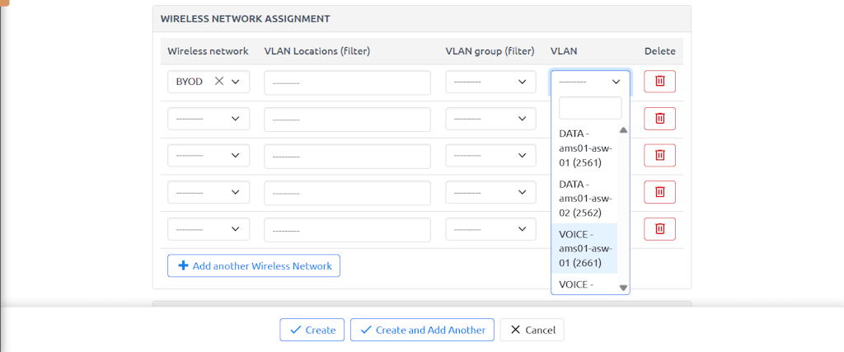844x352 pixels.
Task: Cancel the form
Action: point(532,330)
